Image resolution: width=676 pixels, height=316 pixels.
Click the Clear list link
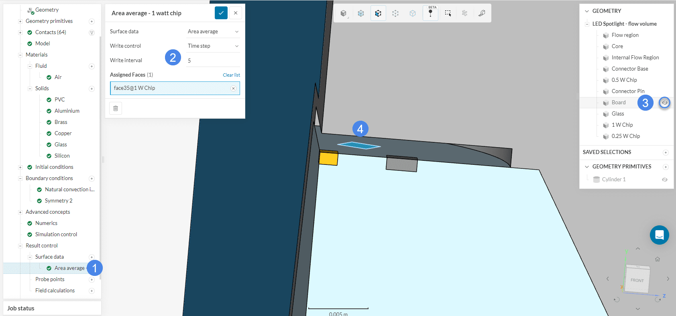(x=231, y=75)
